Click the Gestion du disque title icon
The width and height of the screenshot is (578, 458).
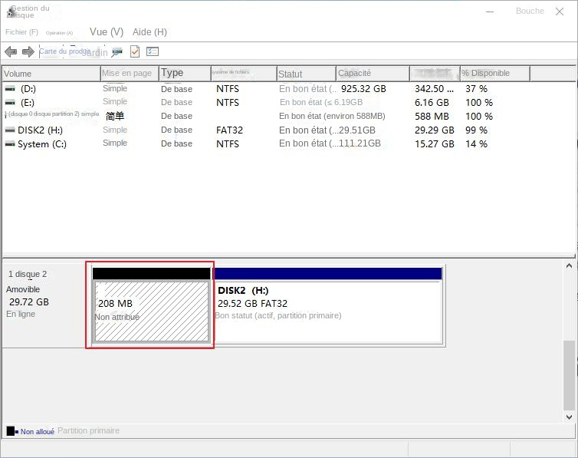[x=11, y=12]
